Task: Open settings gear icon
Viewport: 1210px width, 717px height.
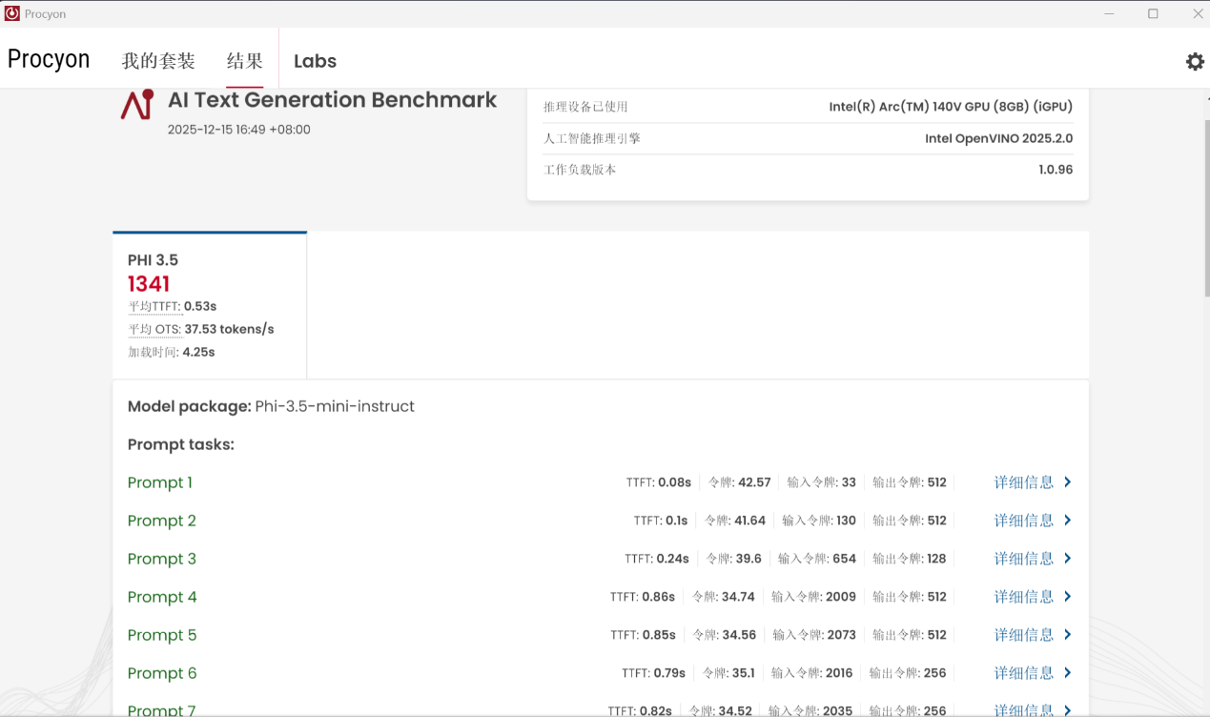Action: (1194, 61)
